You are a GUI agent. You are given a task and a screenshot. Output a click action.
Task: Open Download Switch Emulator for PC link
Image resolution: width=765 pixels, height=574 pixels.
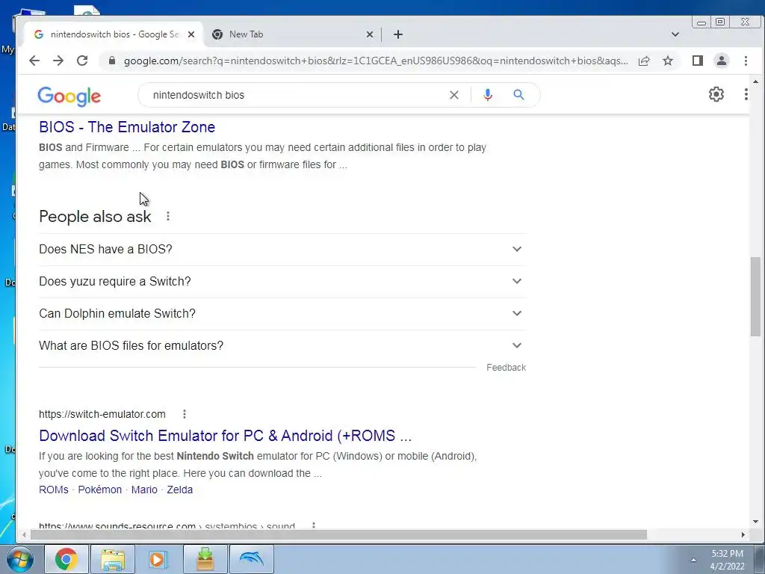pyautogui.click(x=225, y=436)
